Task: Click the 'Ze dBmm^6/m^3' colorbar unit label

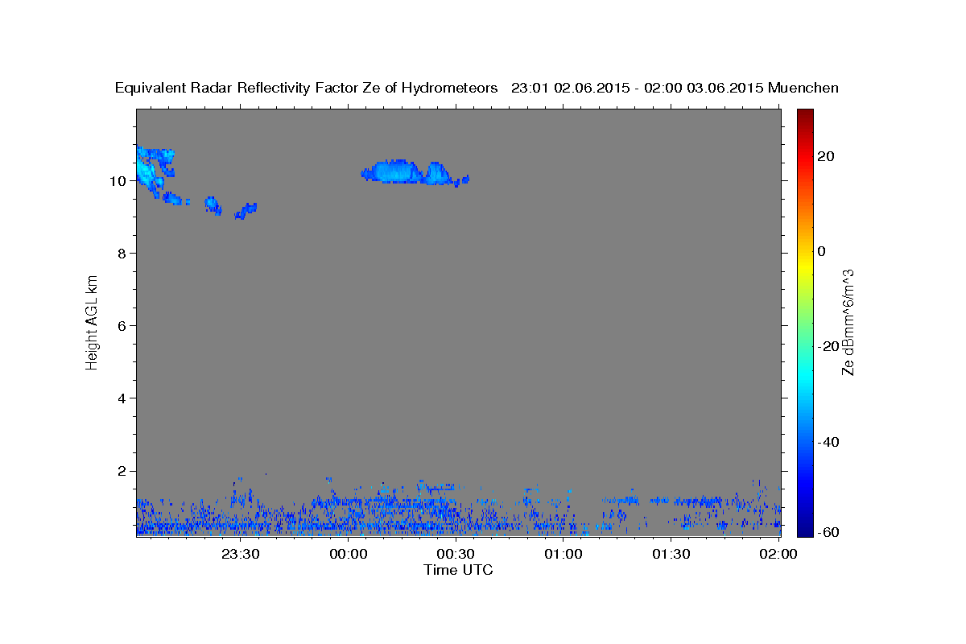Action: 848,322
